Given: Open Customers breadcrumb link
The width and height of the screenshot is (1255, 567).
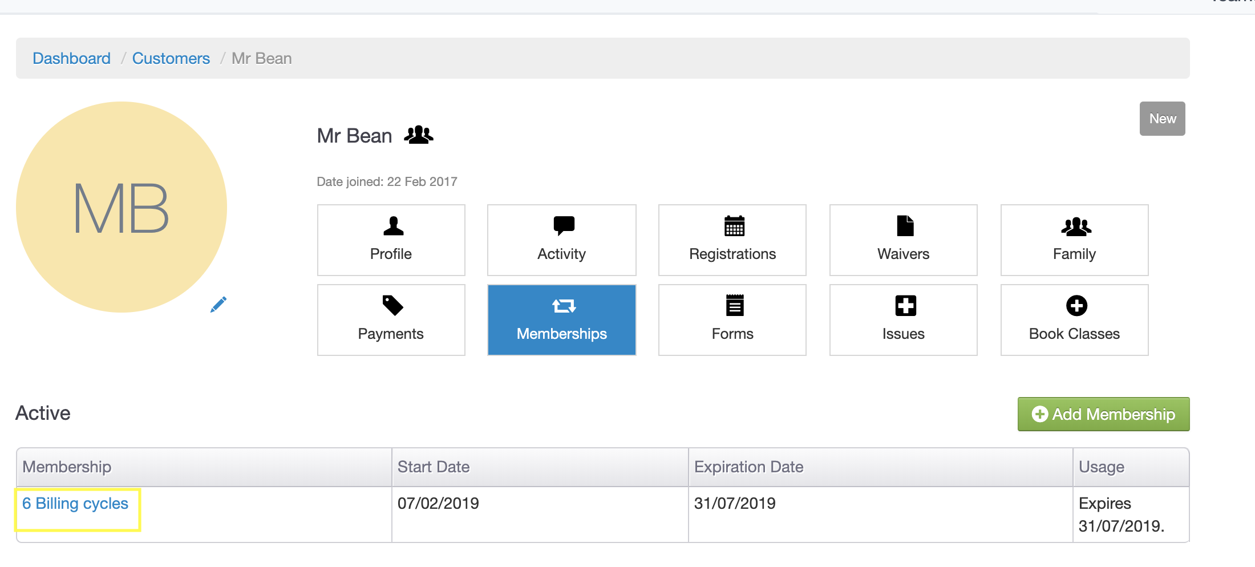Looking at the screenshot, I should 171,58.
